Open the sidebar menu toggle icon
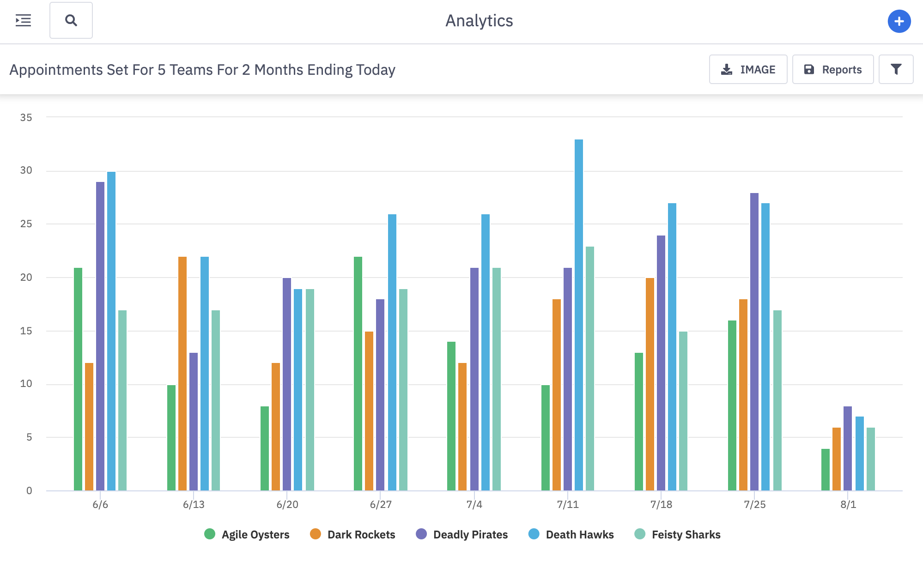The image size is (923, 568). tap(23, 21)
